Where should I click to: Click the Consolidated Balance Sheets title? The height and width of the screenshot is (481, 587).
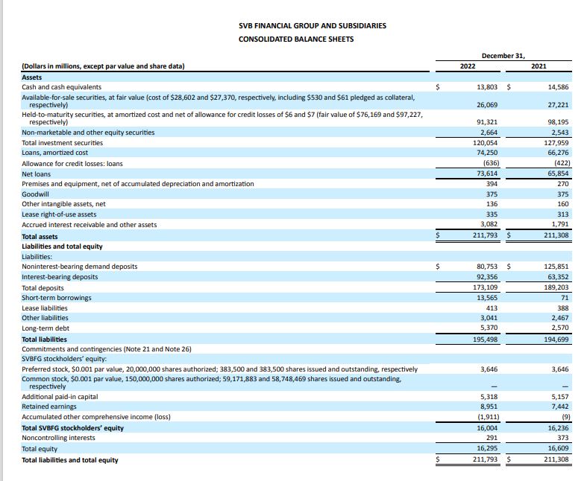pos(296,39)
